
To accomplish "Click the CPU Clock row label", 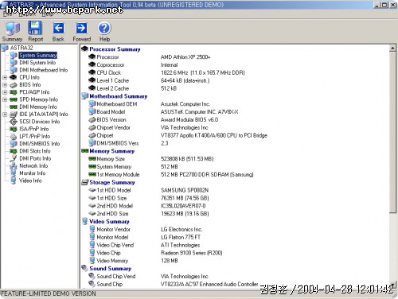I will tap(108, 72).
